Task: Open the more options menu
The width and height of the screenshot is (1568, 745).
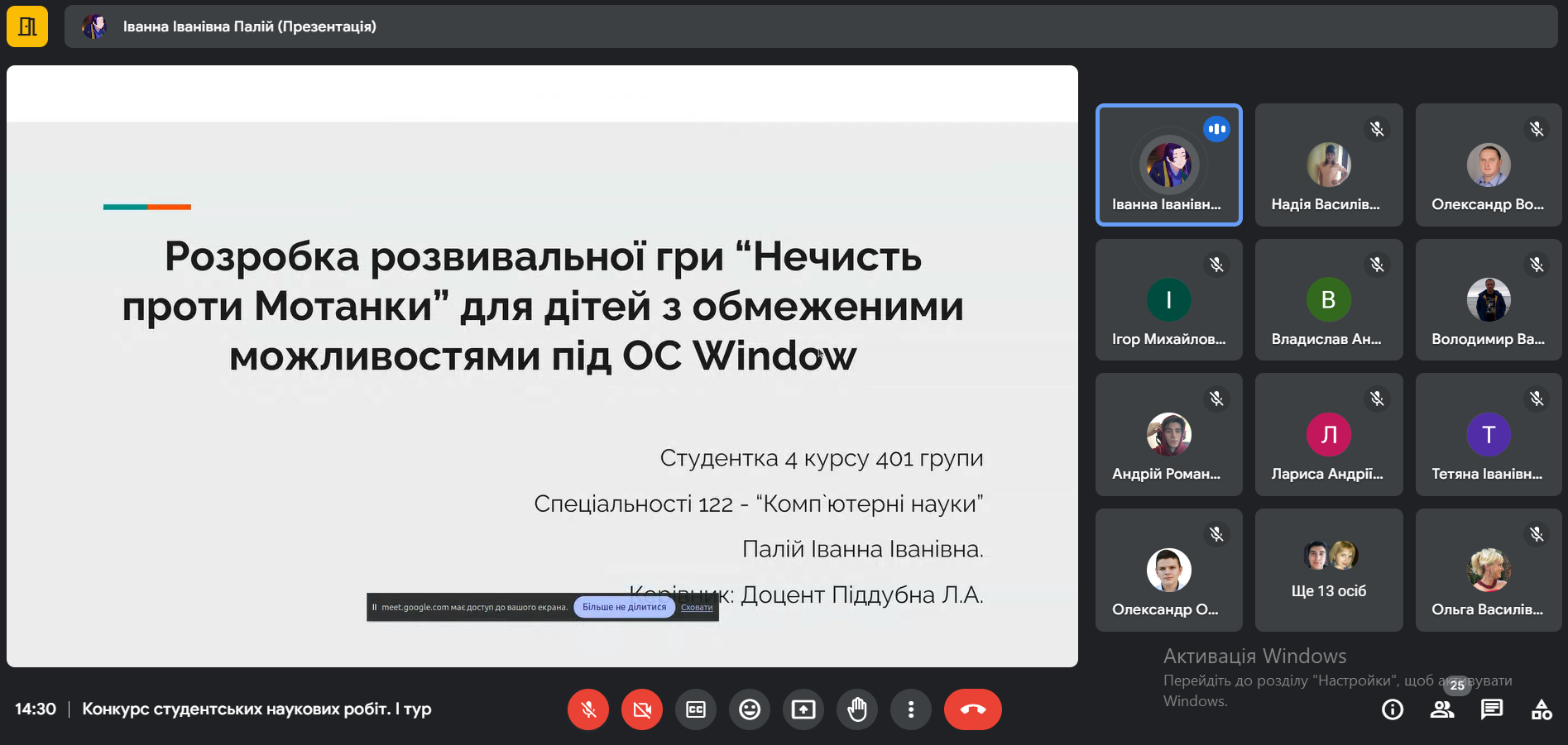Action: [911, 709]
